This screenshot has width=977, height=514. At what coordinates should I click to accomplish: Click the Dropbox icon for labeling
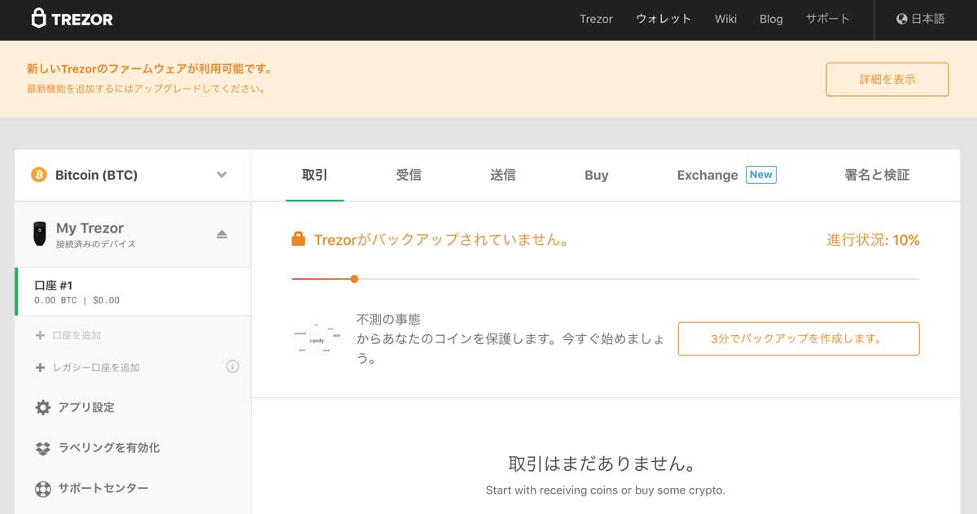[x=43, y=448]
